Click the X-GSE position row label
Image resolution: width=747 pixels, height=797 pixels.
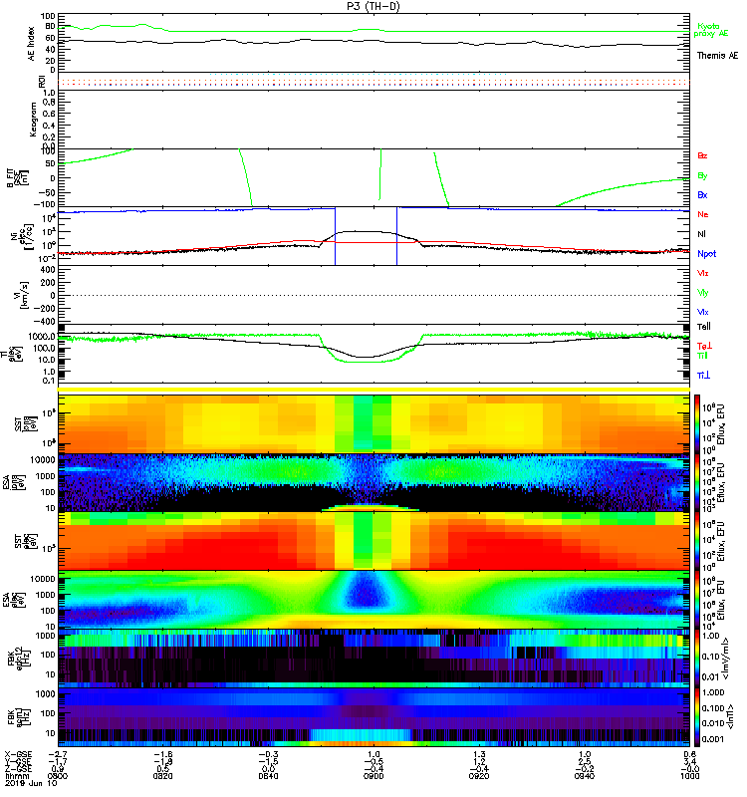18,755
